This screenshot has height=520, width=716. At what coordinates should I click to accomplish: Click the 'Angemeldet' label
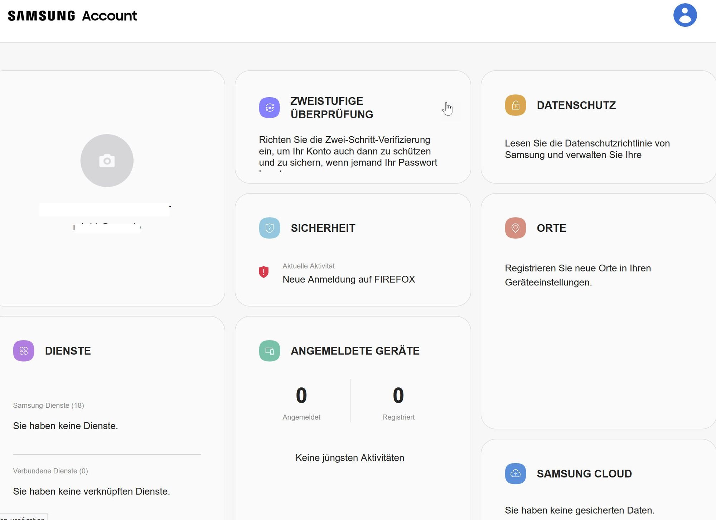coord(301,417)
